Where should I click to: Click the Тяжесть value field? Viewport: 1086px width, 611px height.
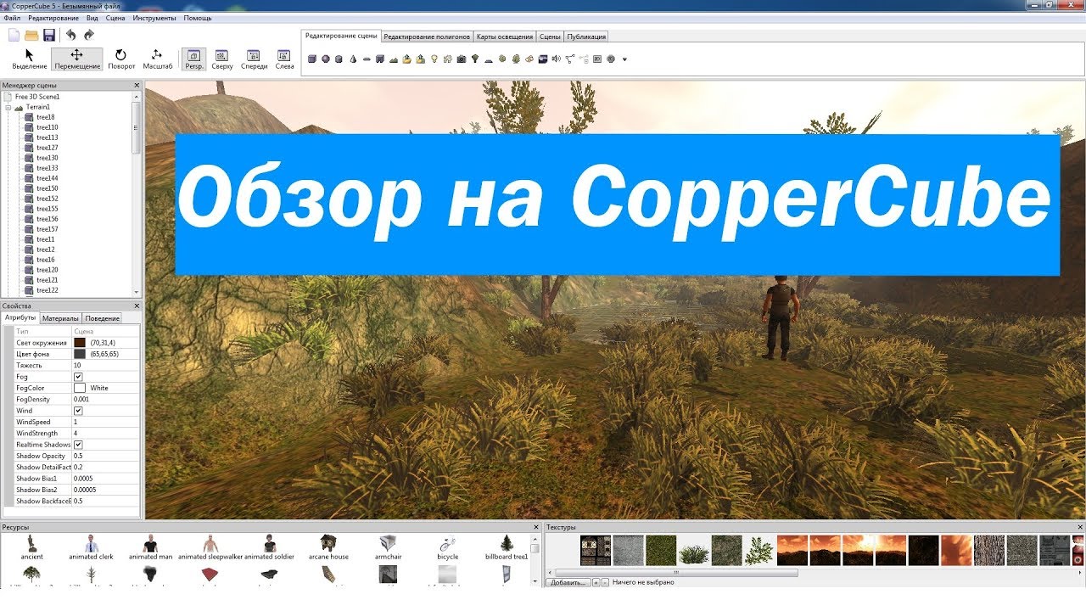[105, 365]
